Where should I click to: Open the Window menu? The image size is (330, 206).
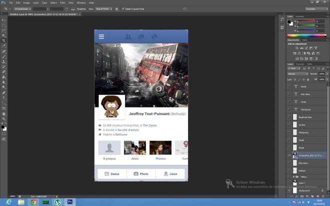81,2
